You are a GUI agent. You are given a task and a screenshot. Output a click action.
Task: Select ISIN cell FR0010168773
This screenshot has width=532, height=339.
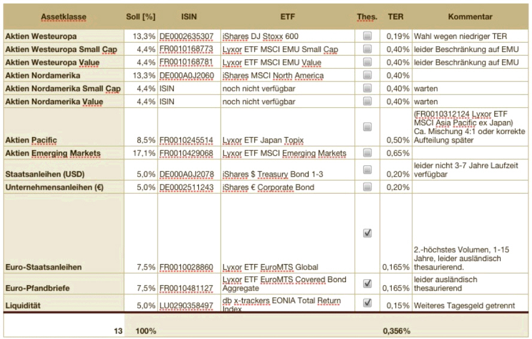(x=189, y=50)
